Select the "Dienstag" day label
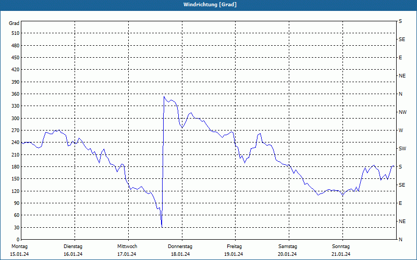The image size is (417, 260). [73, 246]
